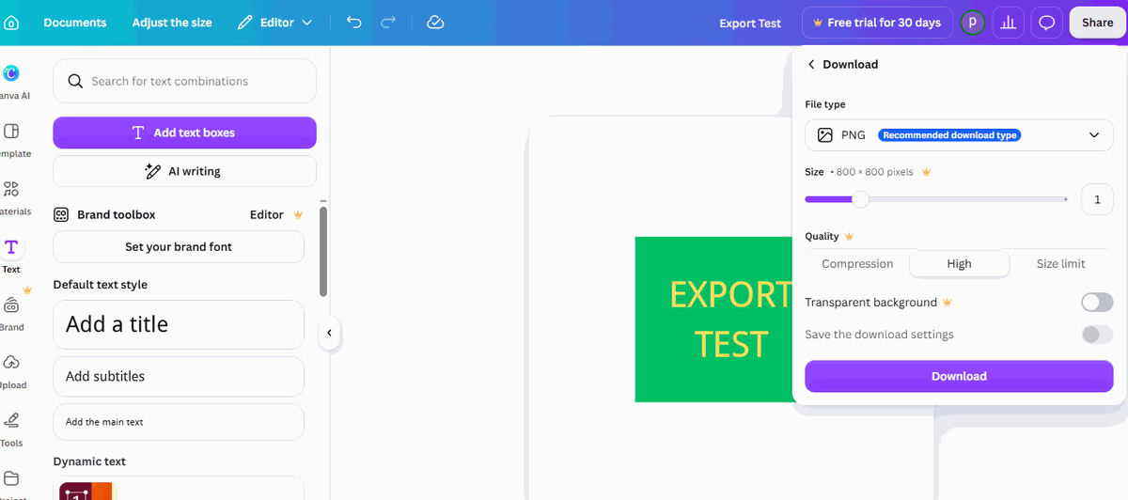Viewport: 1128px width, 500px height.
Task: Click Set your brand font
Action: tap(179, 246)
